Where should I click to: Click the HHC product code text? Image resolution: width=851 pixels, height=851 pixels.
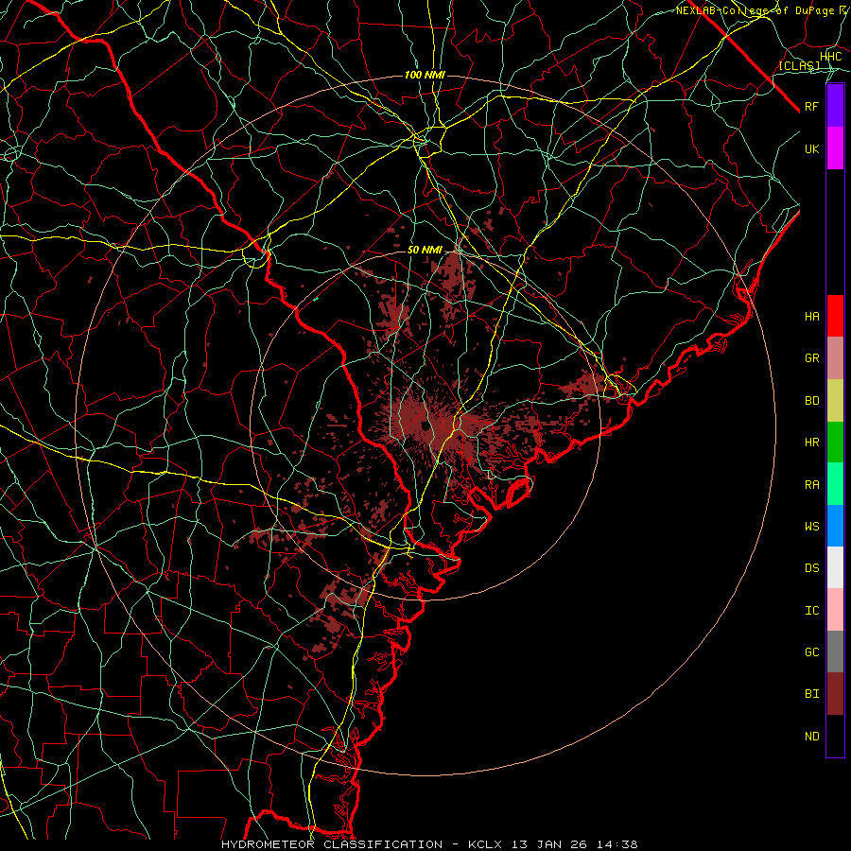point(831,57)
